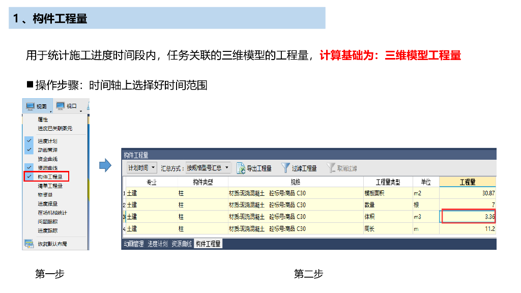Click the 3.36 quantity cell
The width and height of the screenshot is (521, 293).
tap(469, 217)
